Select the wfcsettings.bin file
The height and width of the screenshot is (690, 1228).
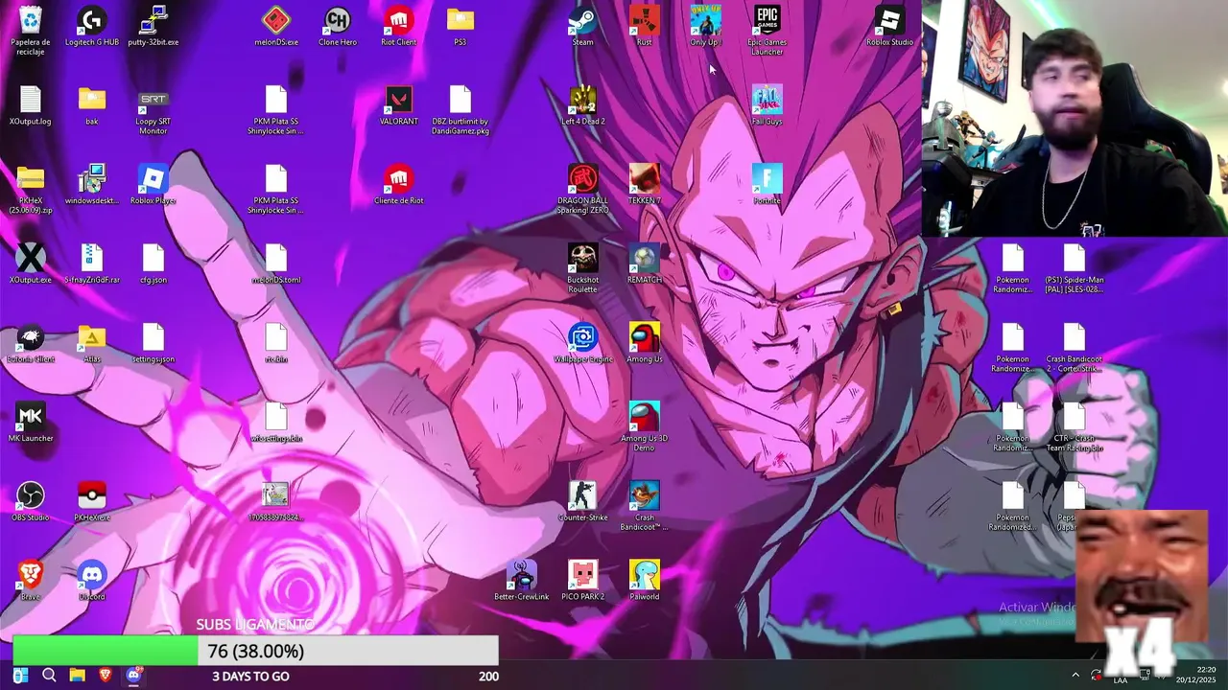pos(276,423)
